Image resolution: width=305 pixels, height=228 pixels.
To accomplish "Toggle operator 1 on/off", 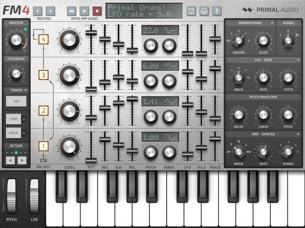I will tap(43, 146).
